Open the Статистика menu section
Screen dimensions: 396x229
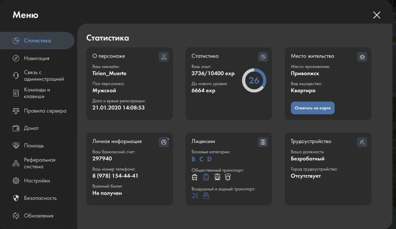coord(37,41)
